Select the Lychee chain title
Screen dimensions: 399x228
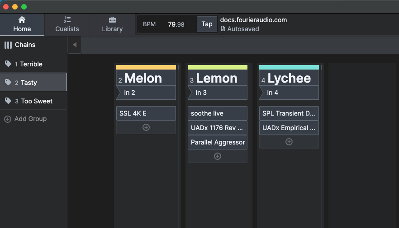coord(289,78)
